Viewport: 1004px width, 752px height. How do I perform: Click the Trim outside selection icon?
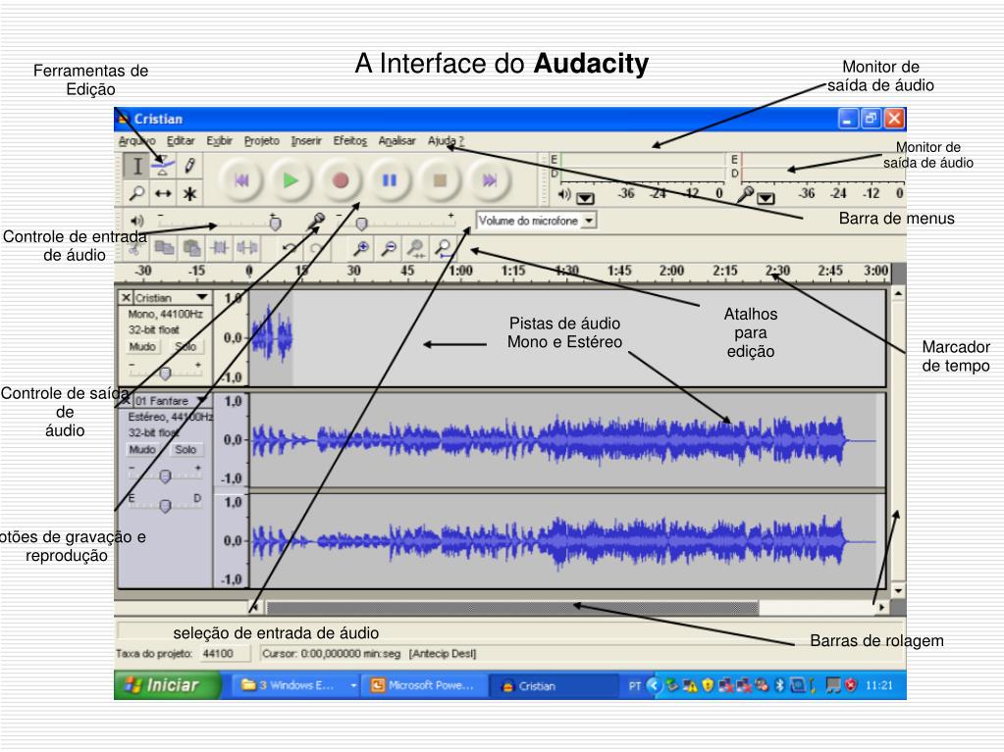220,247
